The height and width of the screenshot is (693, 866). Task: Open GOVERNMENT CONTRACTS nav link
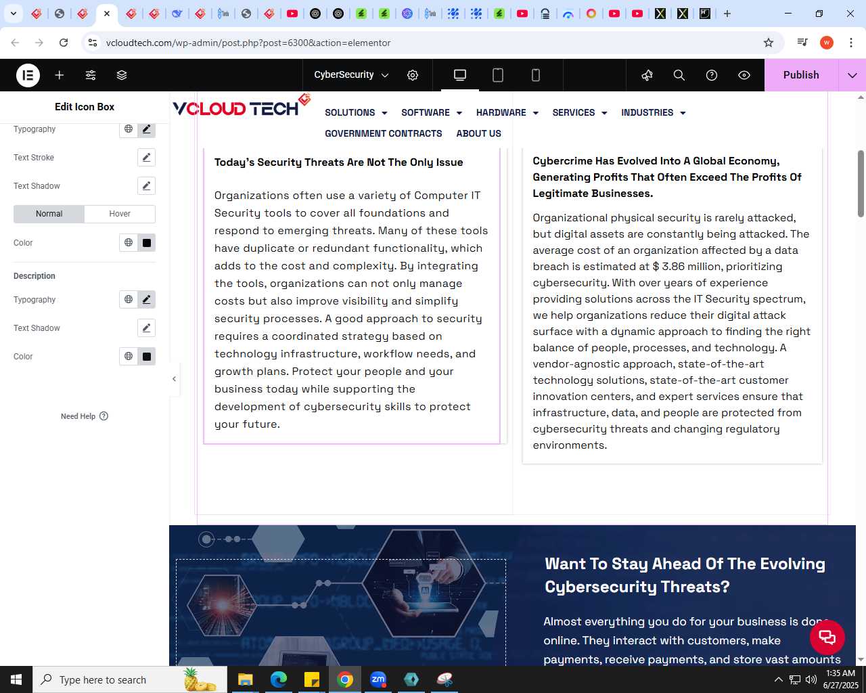click(384, 134)
